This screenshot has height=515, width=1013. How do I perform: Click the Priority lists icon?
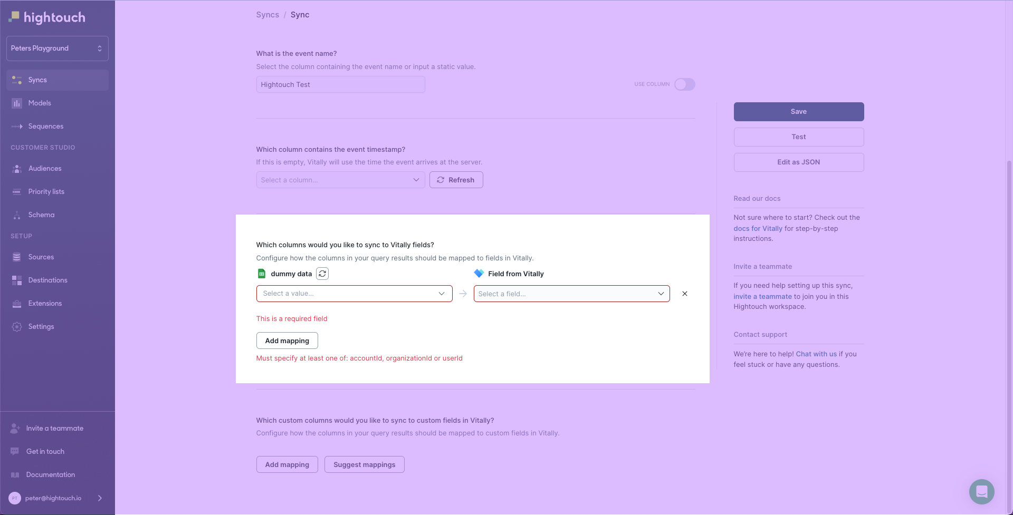[17, 192]
